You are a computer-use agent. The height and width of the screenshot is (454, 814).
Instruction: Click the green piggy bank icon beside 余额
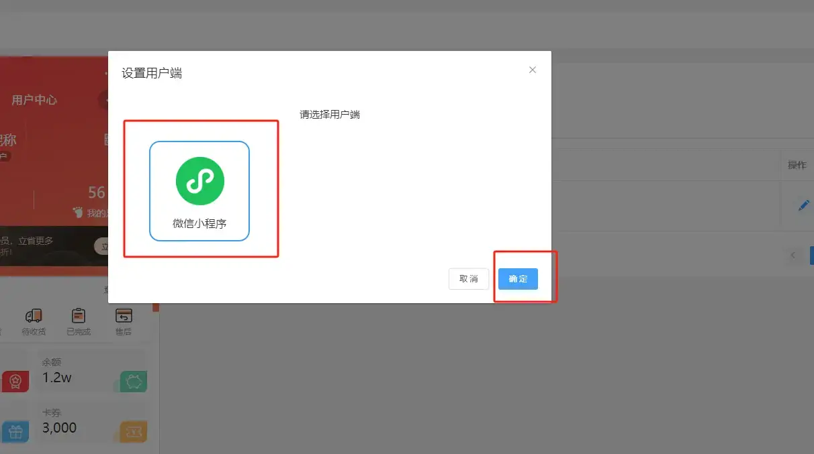134,382
